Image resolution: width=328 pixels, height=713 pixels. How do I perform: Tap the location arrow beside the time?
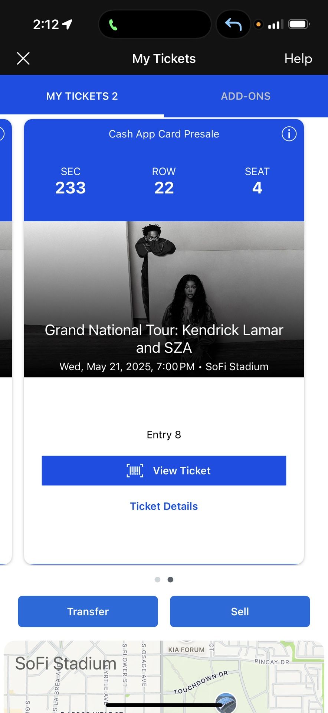click(68, 25)
